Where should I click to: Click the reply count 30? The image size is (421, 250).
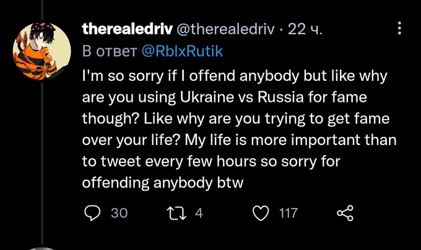[119, 214]
